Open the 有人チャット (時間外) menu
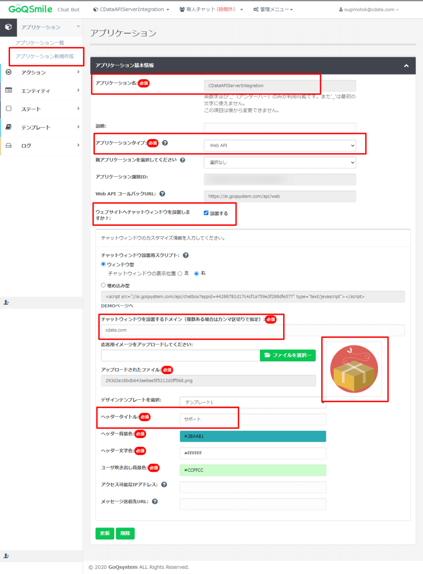 coord(211,10)
